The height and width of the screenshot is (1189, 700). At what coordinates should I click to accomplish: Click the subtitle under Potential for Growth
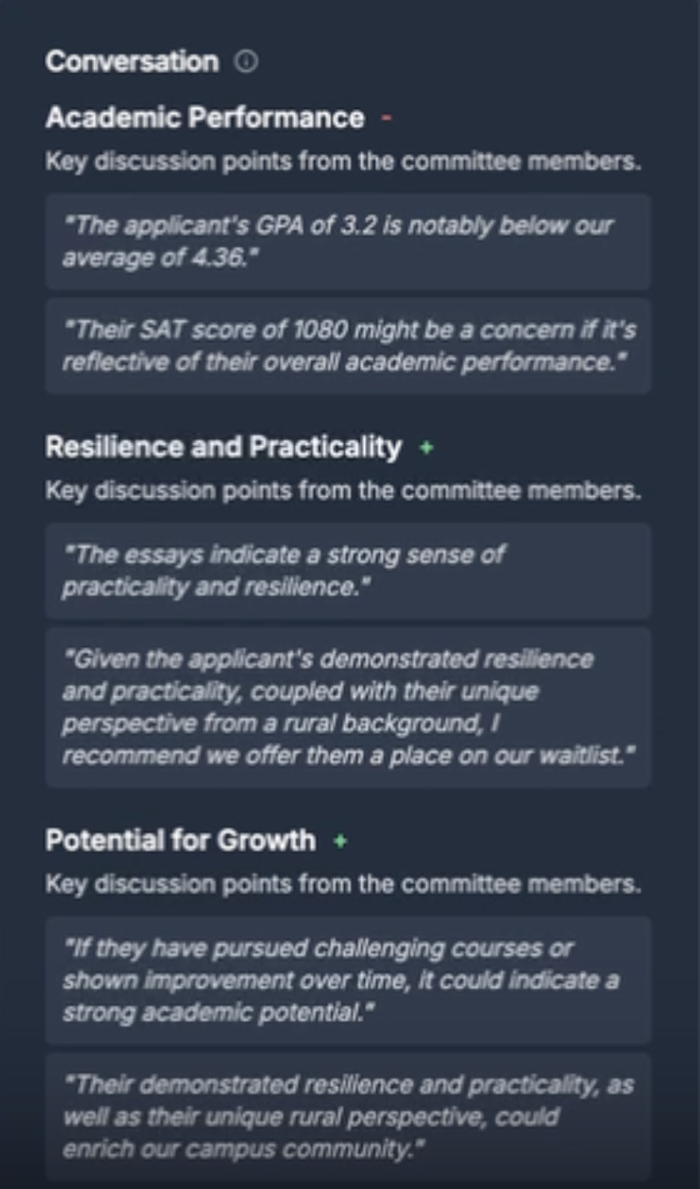pos(343,883)
